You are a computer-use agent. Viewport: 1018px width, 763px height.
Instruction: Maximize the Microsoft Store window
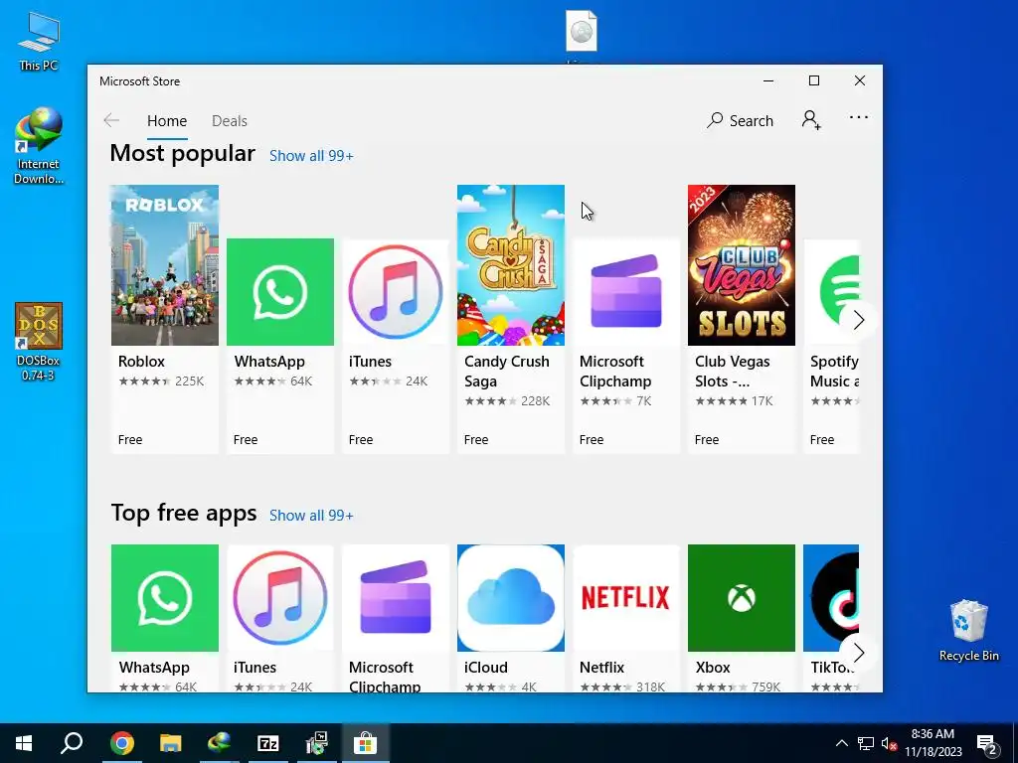814,80
